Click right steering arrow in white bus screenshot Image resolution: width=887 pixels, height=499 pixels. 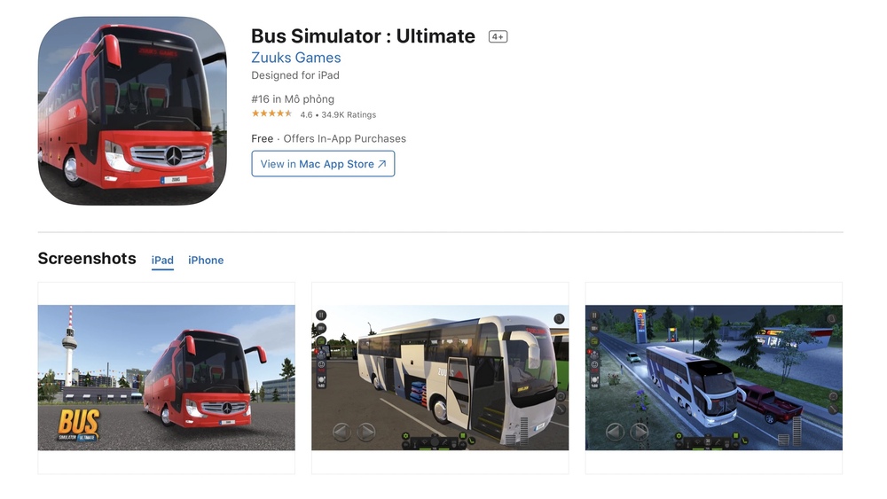click(x=366, y=433)
